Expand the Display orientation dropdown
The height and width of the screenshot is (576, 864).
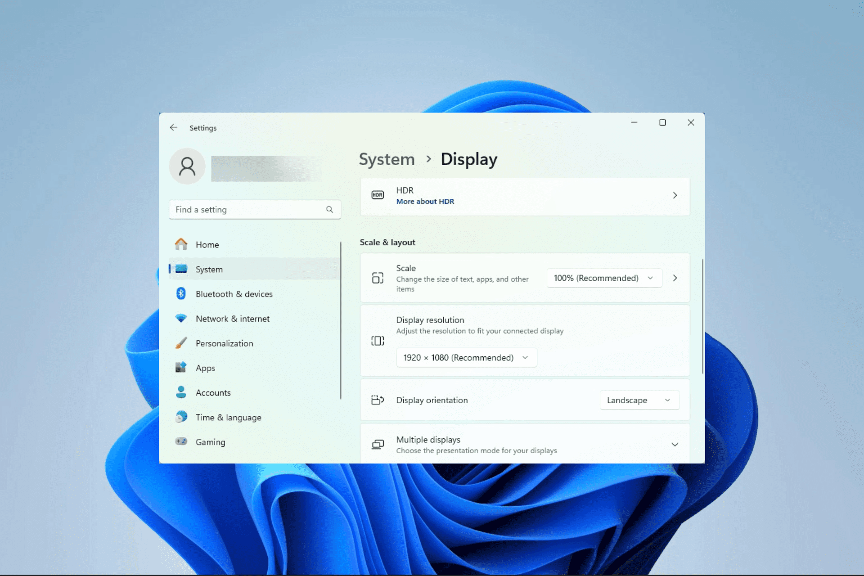pos(638,400)
